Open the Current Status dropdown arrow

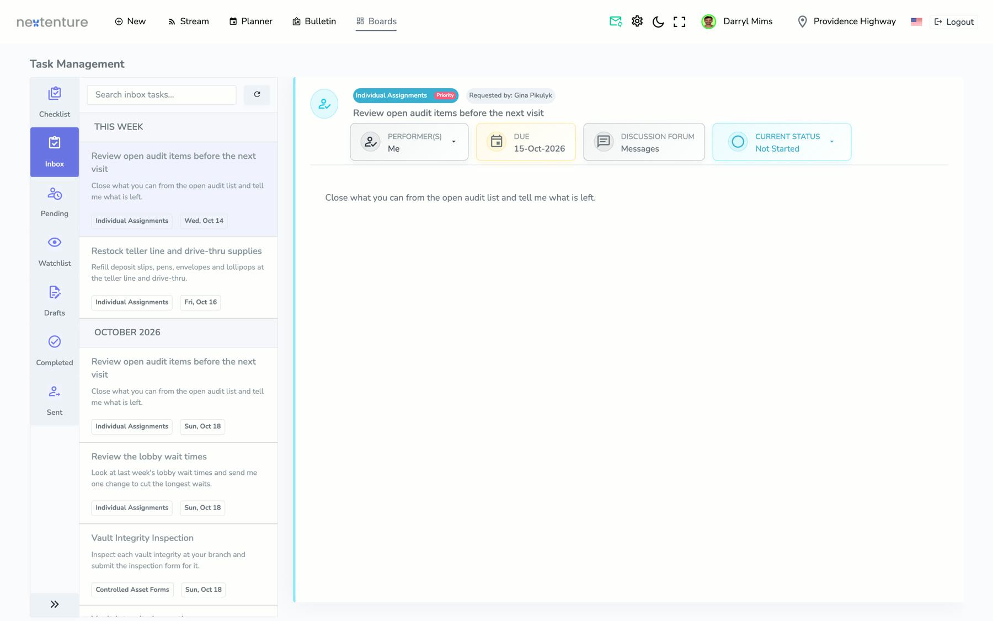coord(832,142)
